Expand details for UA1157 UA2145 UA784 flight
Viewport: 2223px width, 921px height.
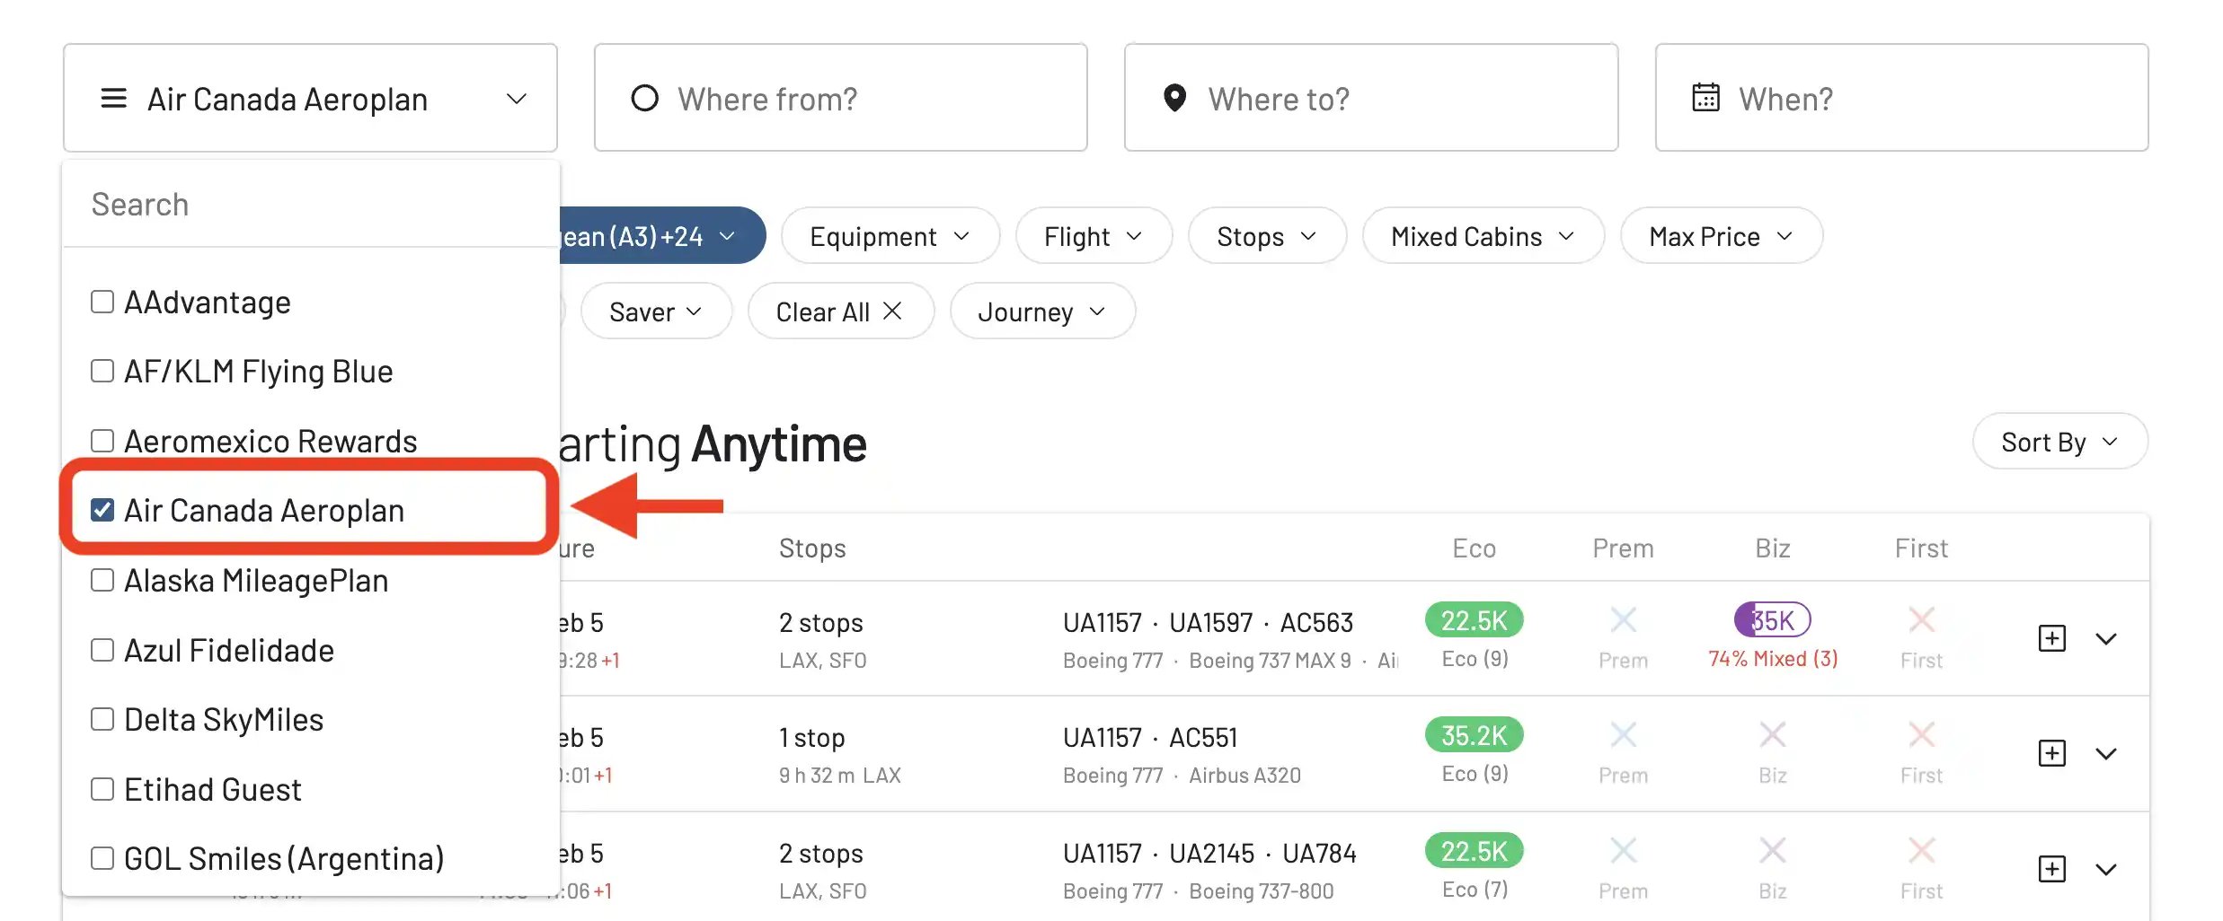point(2105,869)
